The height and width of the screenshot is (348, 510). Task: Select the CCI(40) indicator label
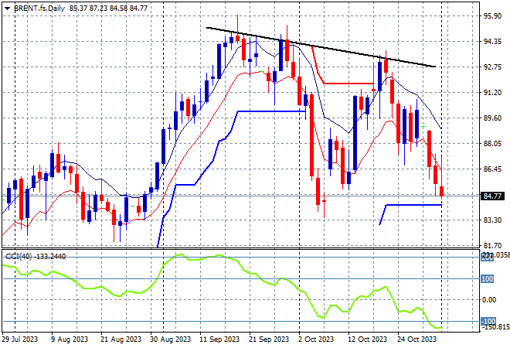click(19, 257)
